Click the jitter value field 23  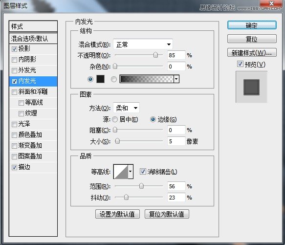(x=176, y=198)
